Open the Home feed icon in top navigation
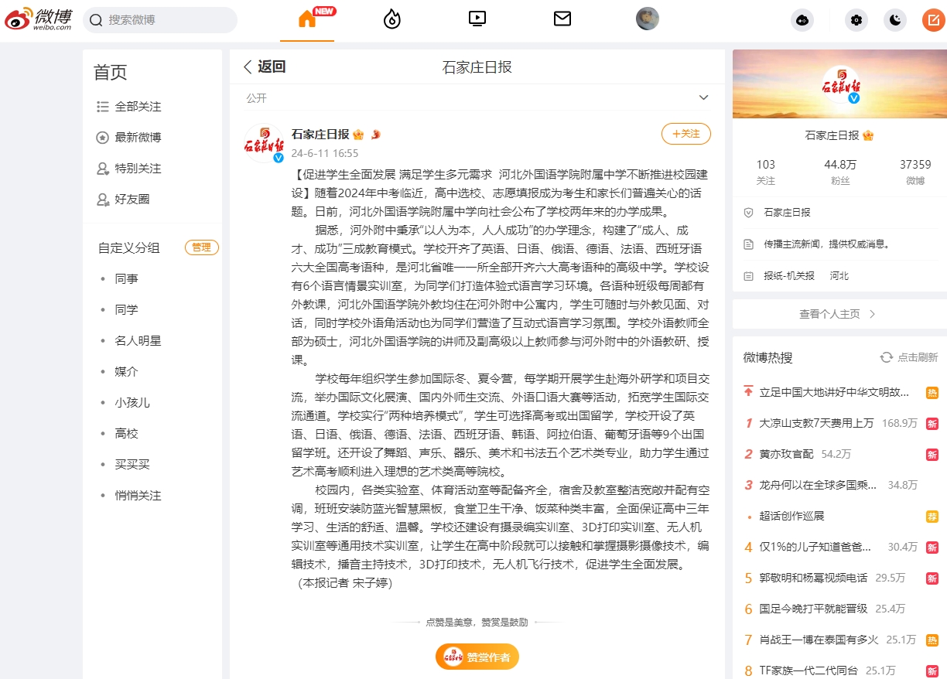 point(307,19)
